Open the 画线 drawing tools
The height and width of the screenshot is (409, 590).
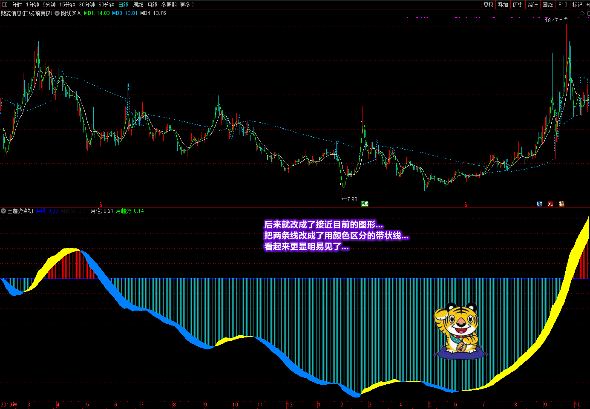tap(547, 5)
